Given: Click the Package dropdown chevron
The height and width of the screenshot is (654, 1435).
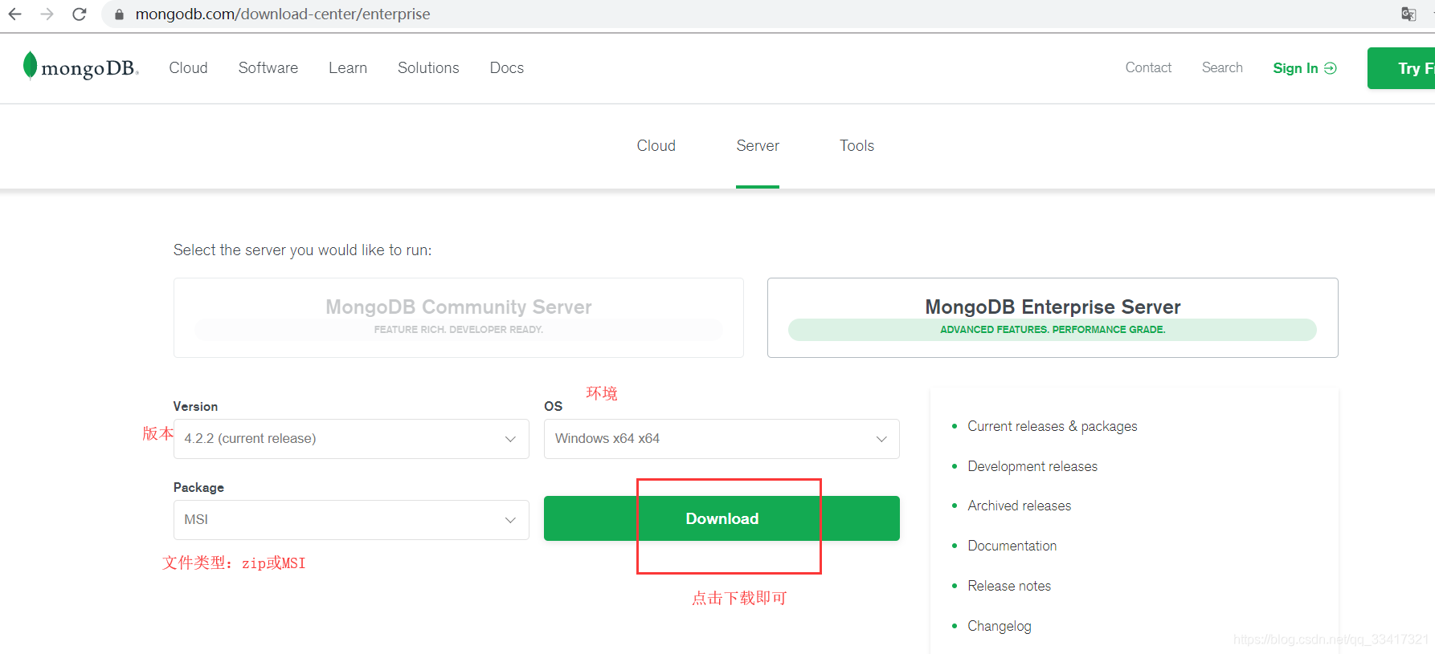Looking at the screenshot, I should coord(510,520).
